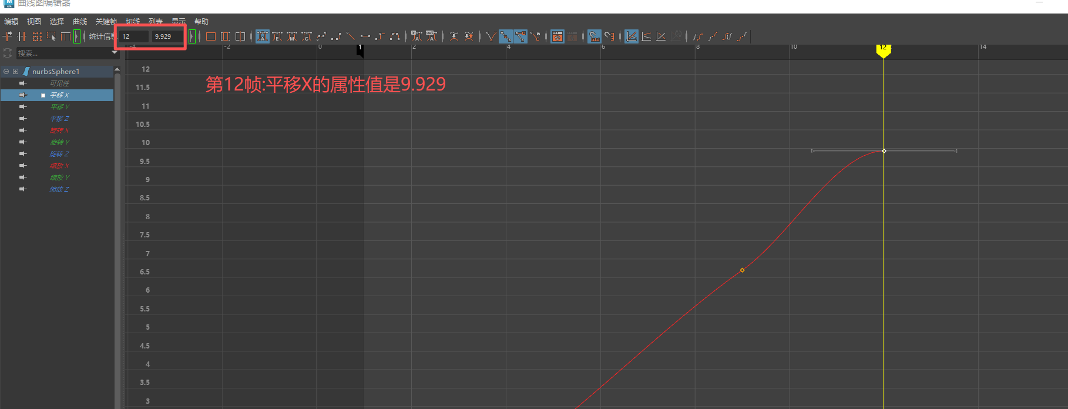Screen dimensions: 1068x409
Task: Click the yellow frame 12 time marker
Action: [884, 51]
